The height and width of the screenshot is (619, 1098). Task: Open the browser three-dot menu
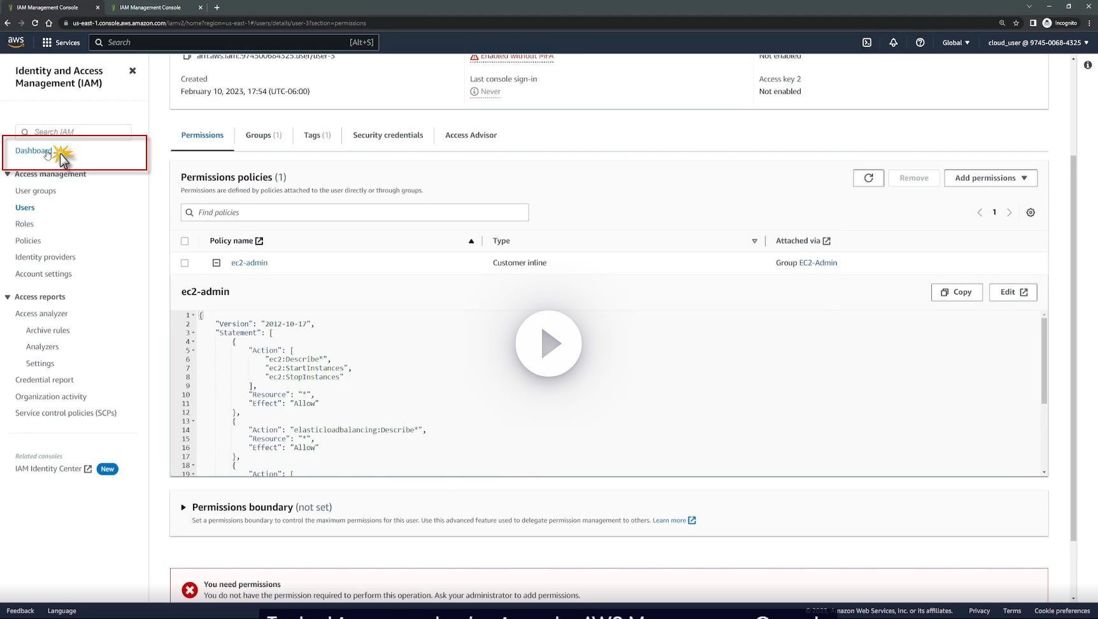(1089, 23)
